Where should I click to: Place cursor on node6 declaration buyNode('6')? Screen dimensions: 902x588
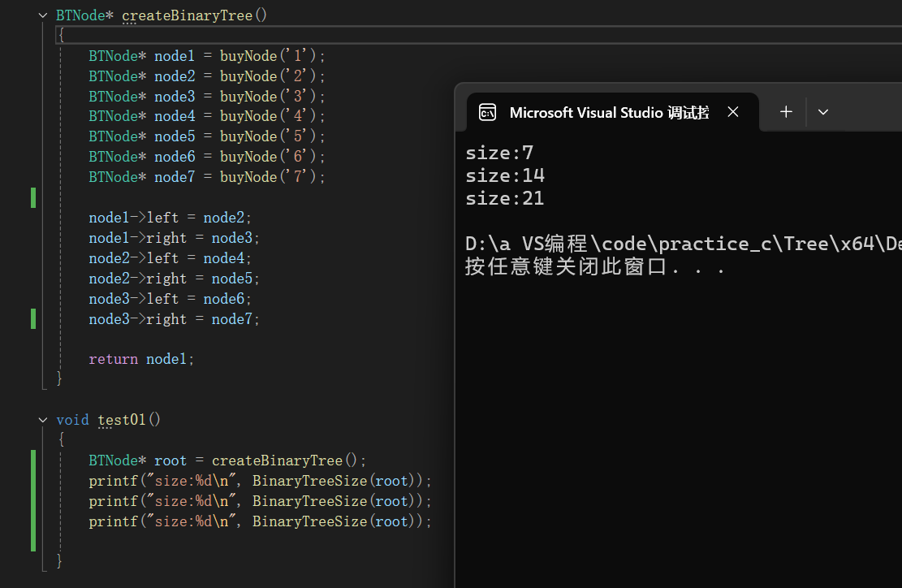[206, 157]
